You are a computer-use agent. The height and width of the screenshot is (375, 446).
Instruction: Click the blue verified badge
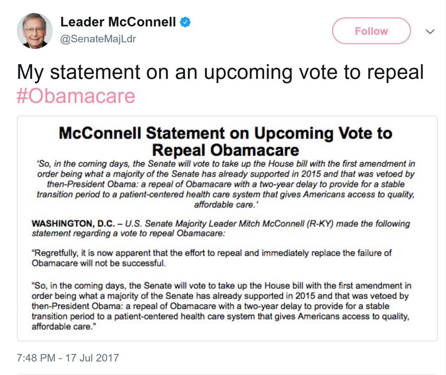coord(185,22)
